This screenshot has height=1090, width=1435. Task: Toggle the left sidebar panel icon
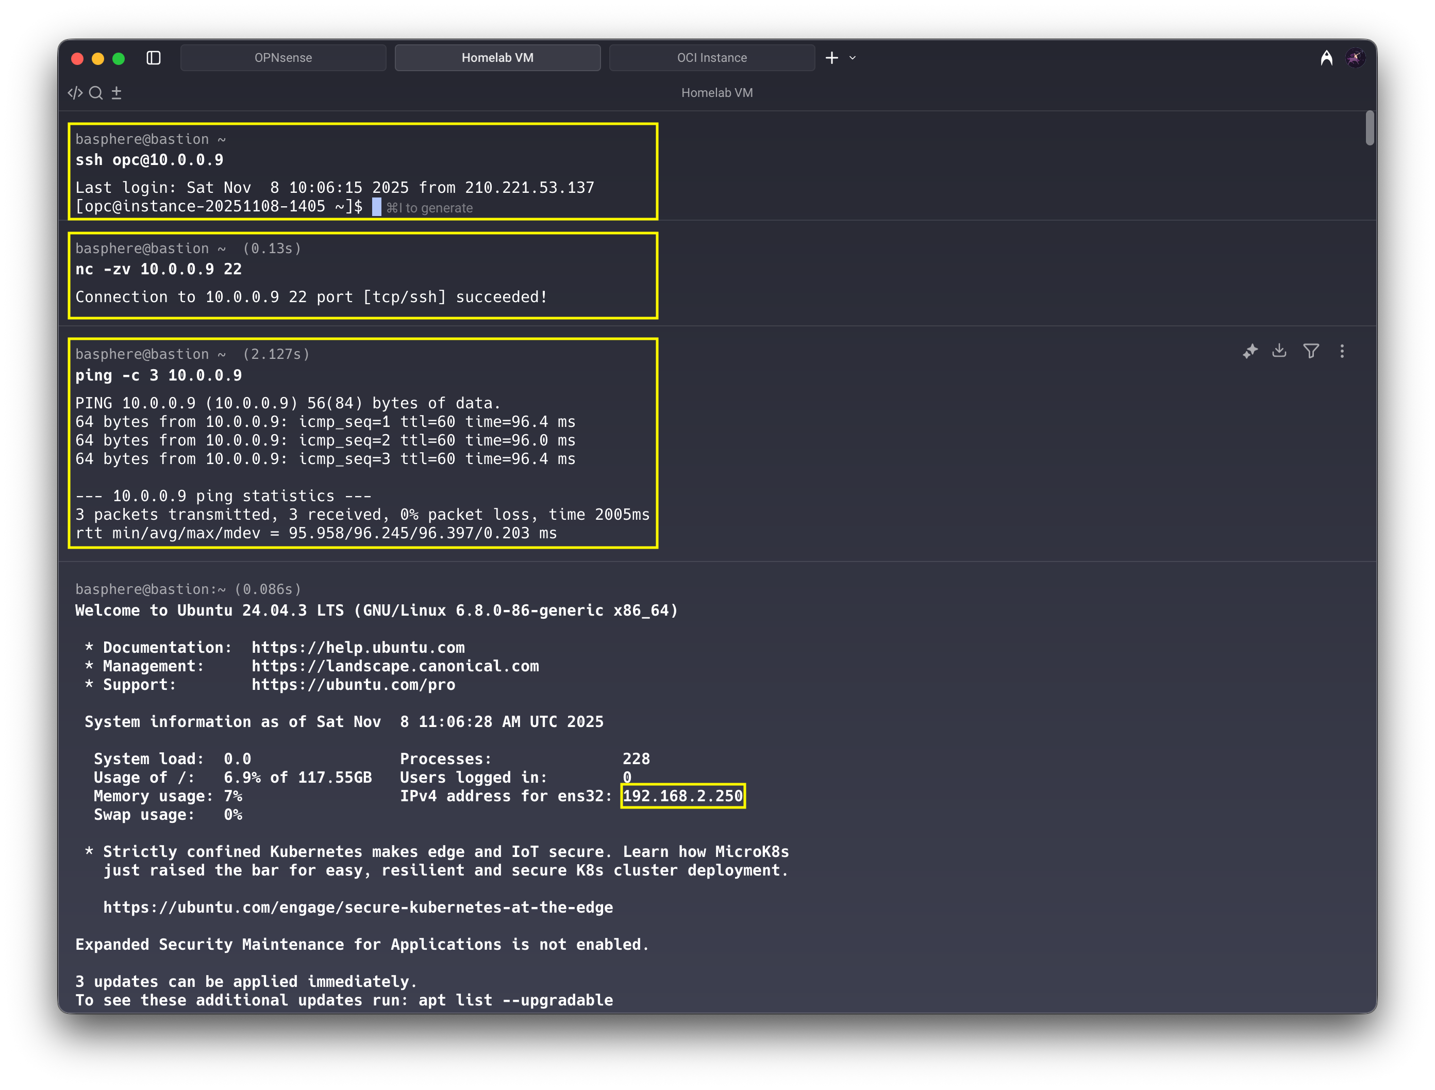pyautogui.click(x=154, y=58)
